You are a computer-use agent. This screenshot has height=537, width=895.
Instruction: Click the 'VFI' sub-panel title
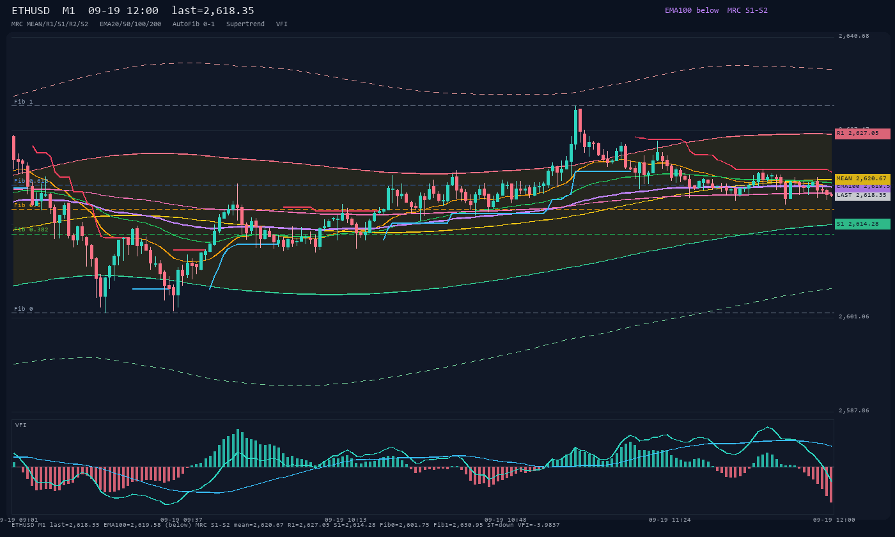tap(21, 425)
